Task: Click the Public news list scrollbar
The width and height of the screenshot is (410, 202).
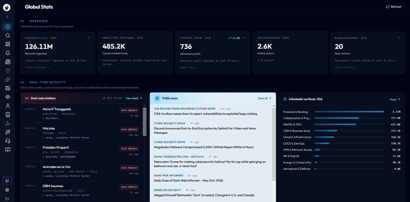Action: coord(274,145)
